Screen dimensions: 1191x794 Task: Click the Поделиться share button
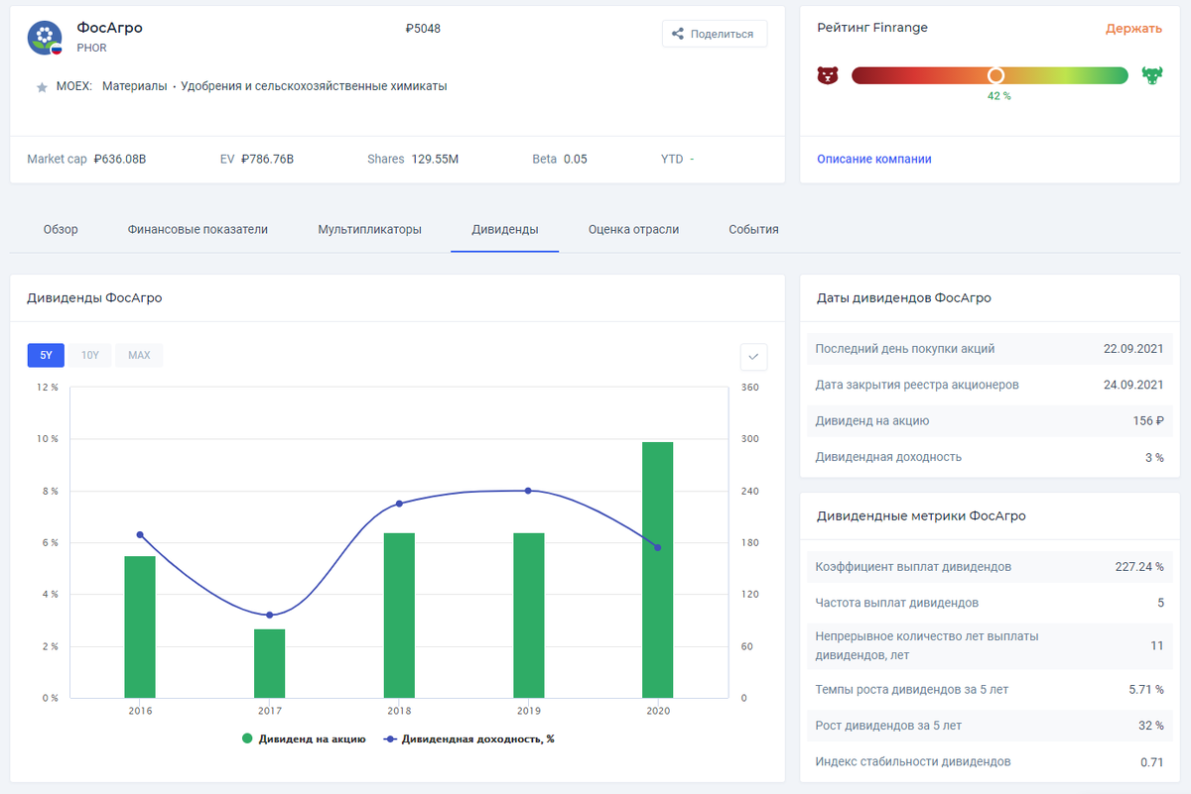pos(715,34)
